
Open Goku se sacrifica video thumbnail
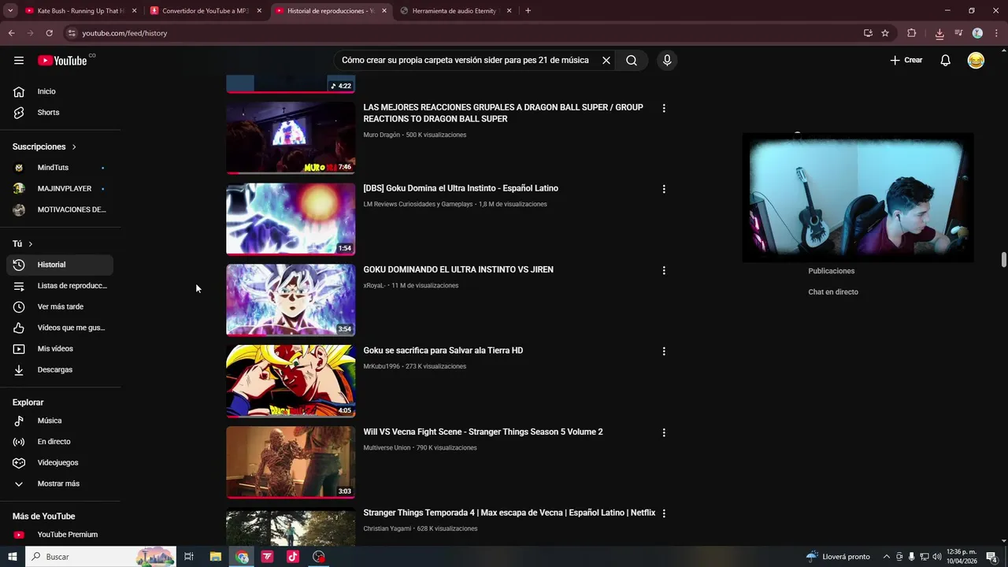(x=291, y=381)
